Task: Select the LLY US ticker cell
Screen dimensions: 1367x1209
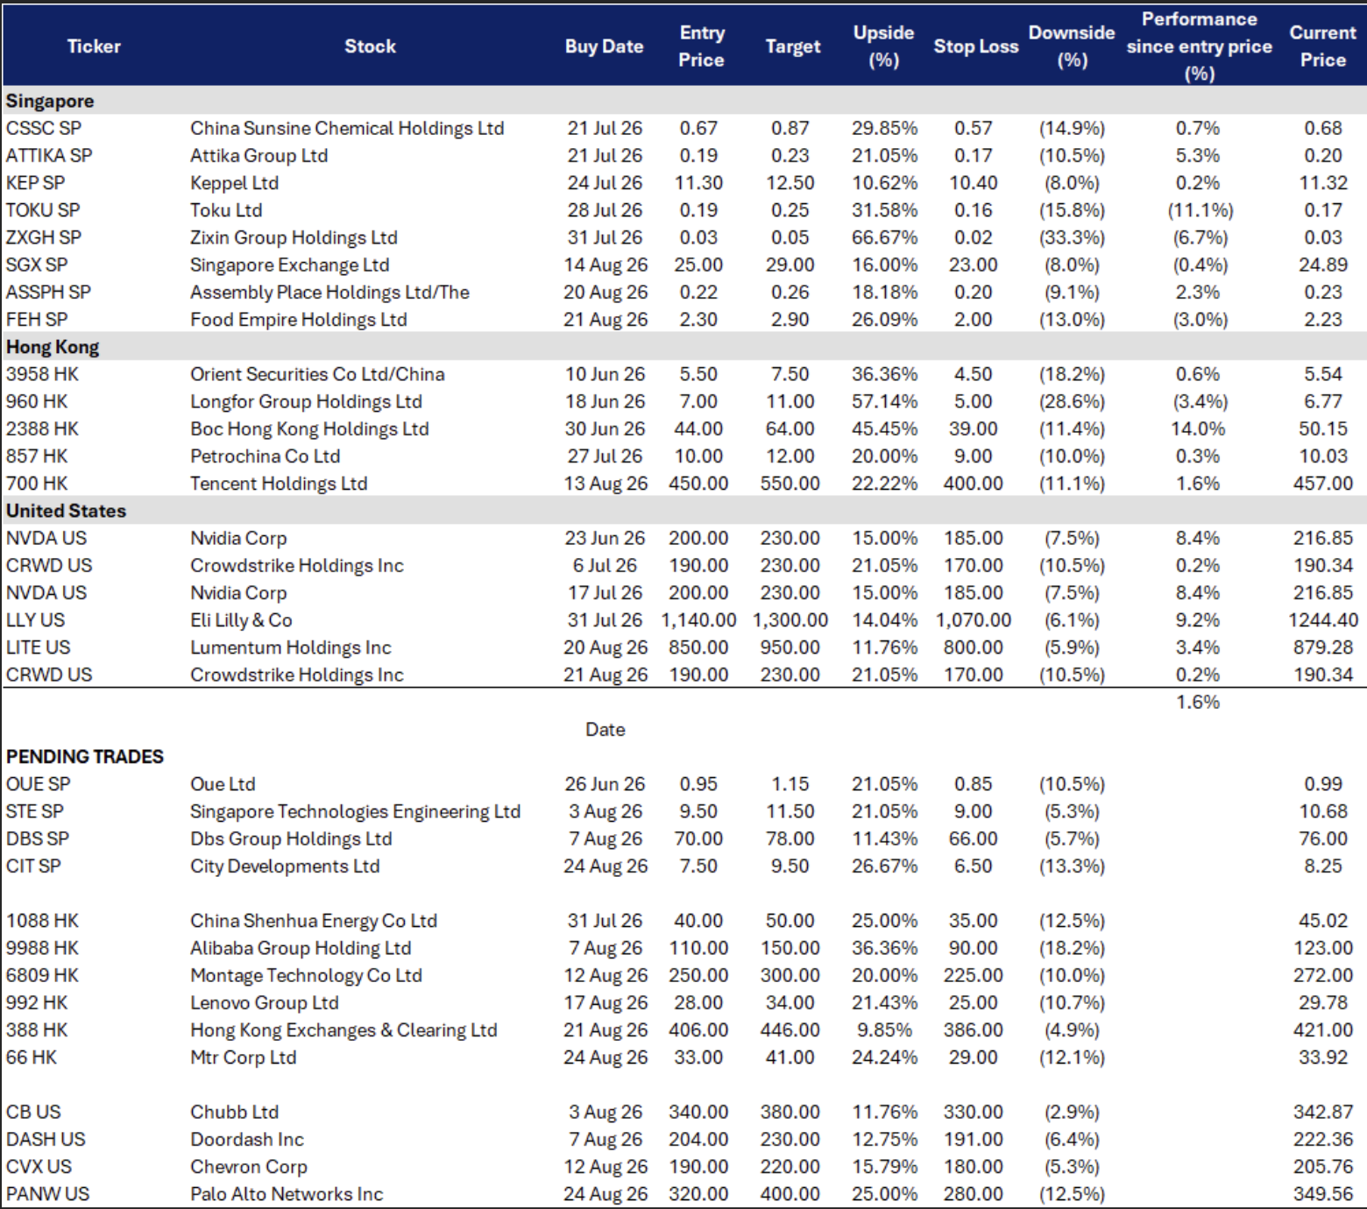Action: coord(35,620)
